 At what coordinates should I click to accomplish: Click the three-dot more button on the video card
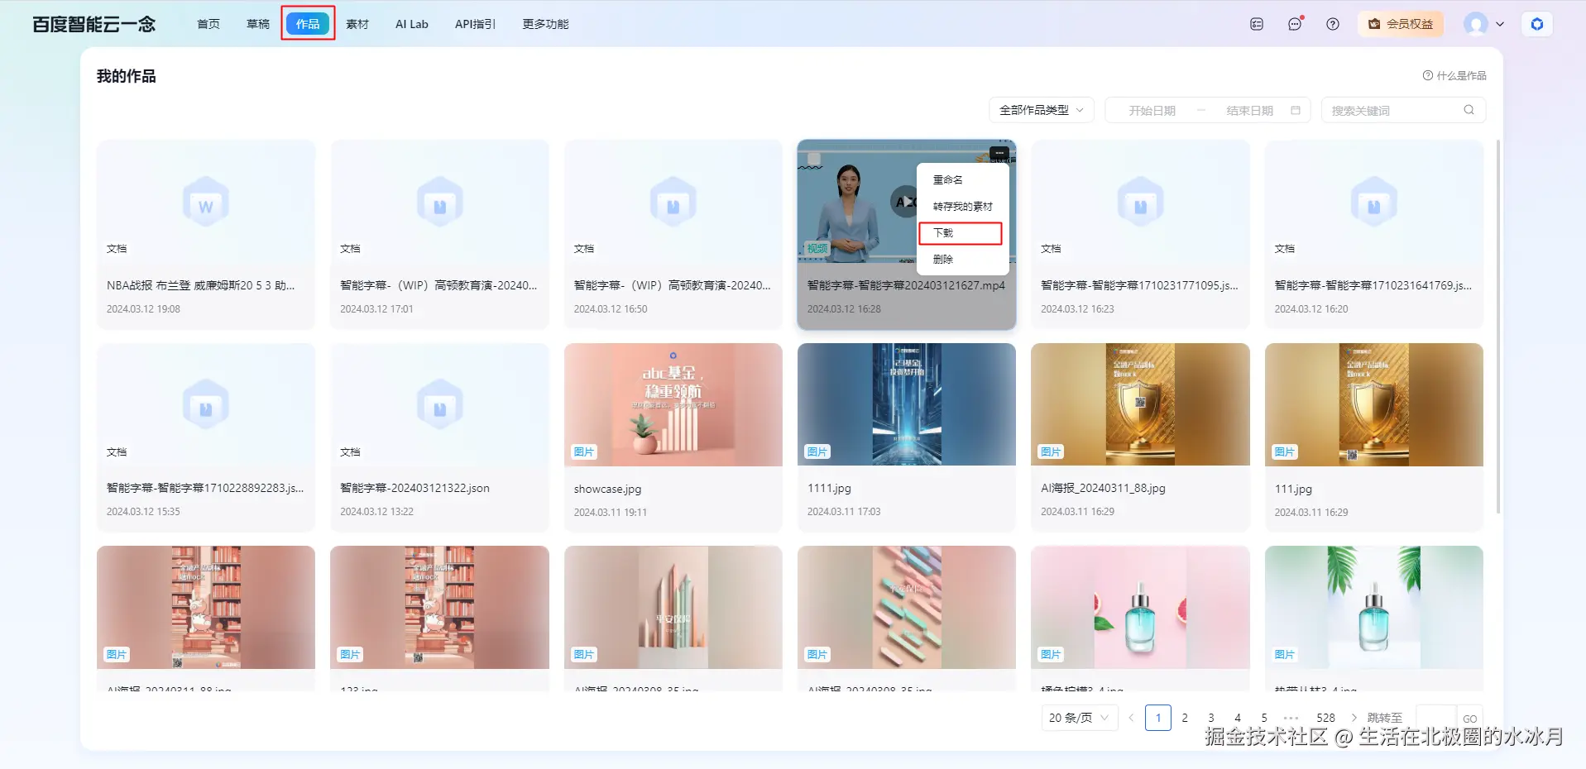pos(999,154)
